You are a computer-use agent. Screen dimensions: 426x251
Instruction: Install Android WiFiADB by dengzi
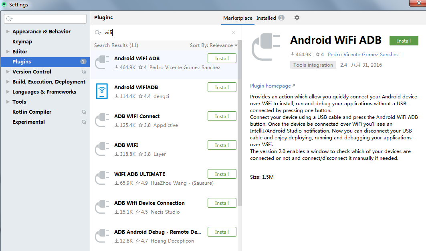[222, 88]
